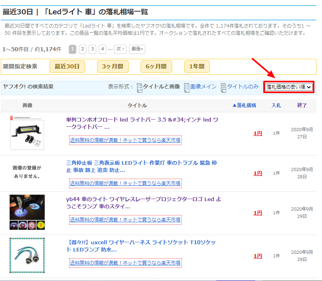Image resolution: width=322 pixels, height=281 pixels.
Task: Sort by the 終了 column header
Action: coord(302,106)
